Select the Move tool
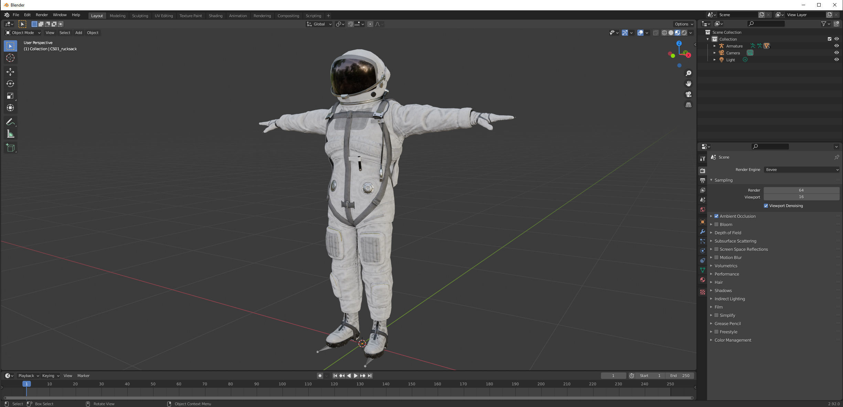The image size is (843, 407). click(10, 72)
